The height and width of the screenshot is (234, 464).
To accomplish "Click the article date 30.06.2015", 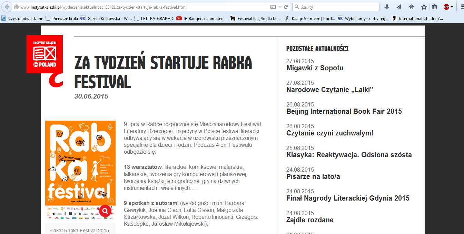I will coord(91,96).
